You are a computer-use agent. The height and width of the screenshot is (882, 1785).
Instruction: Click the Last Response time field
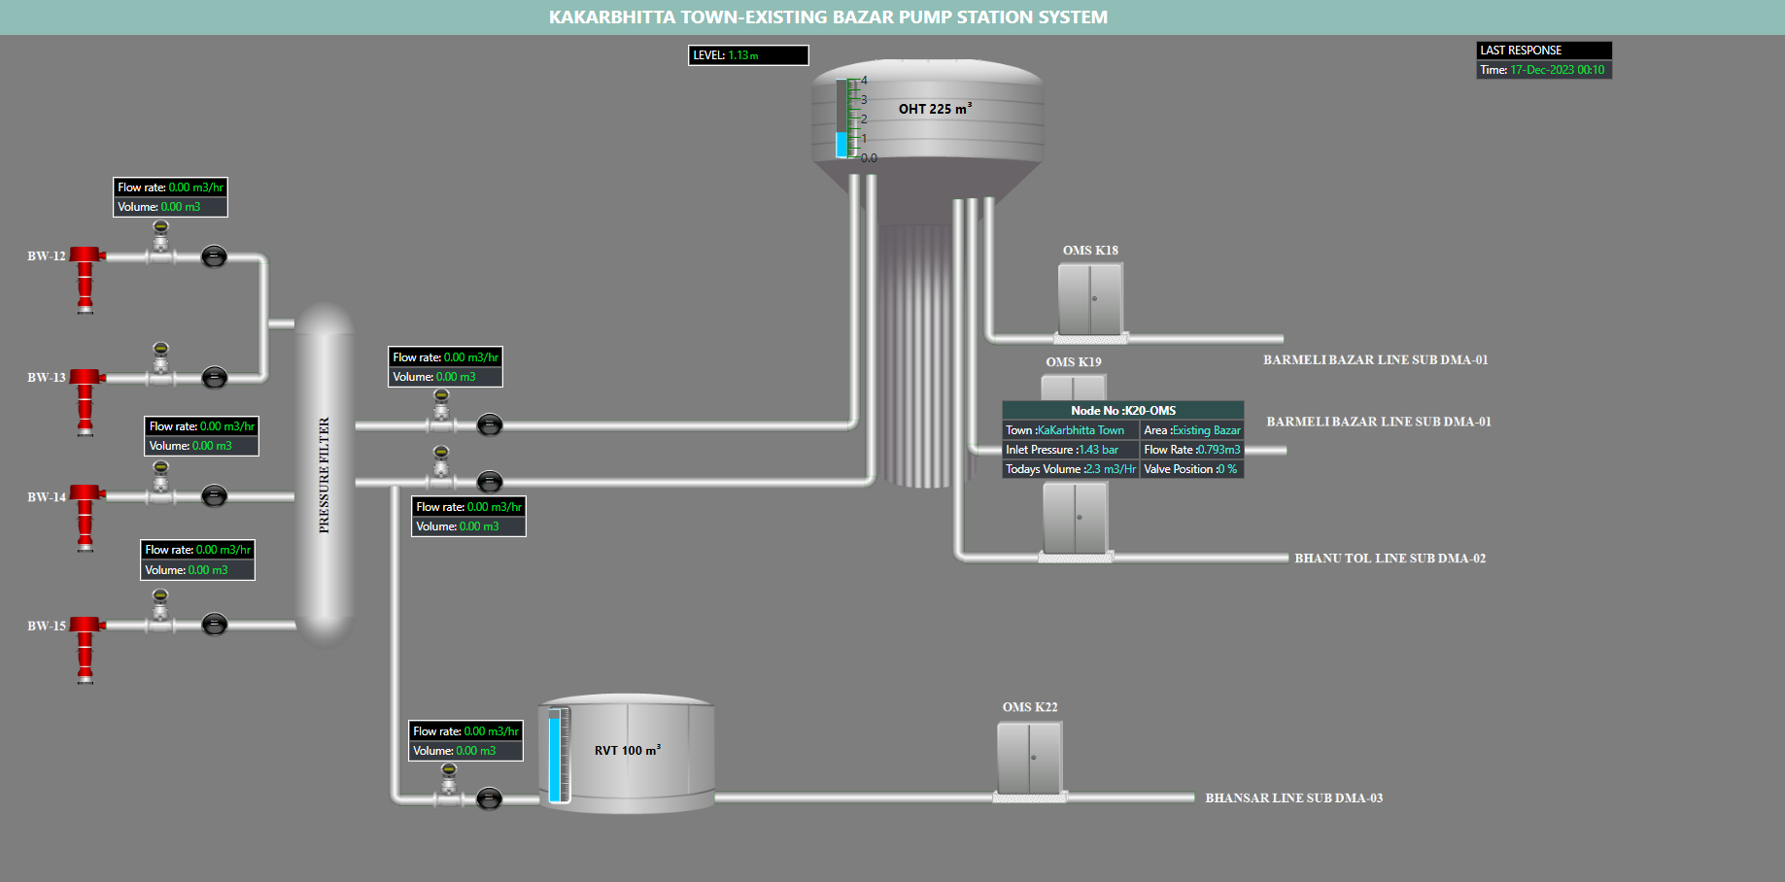click(x=1543, y=70)
